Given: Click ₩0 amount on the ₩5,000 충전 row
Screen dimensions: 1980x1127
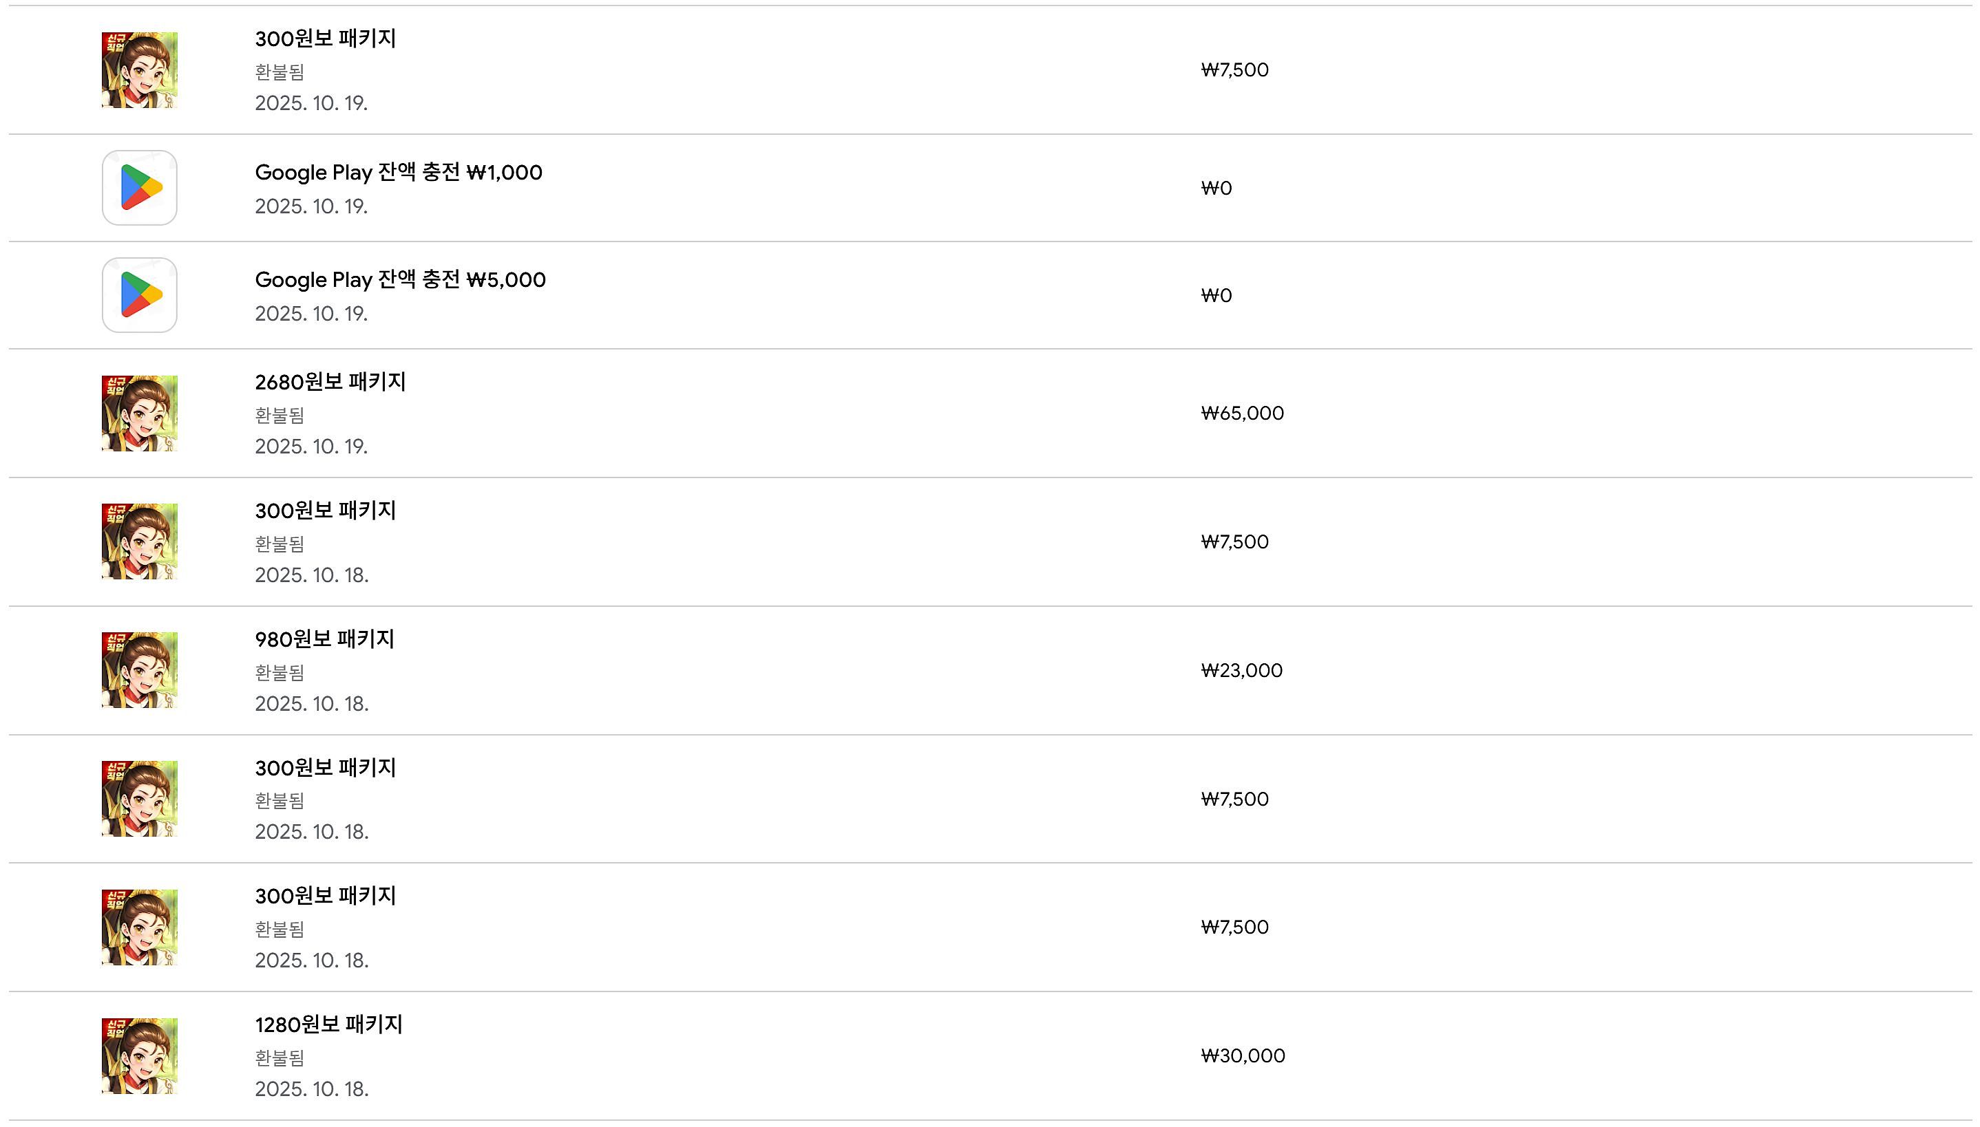Looking at the screenshot, I should 1216,296.
